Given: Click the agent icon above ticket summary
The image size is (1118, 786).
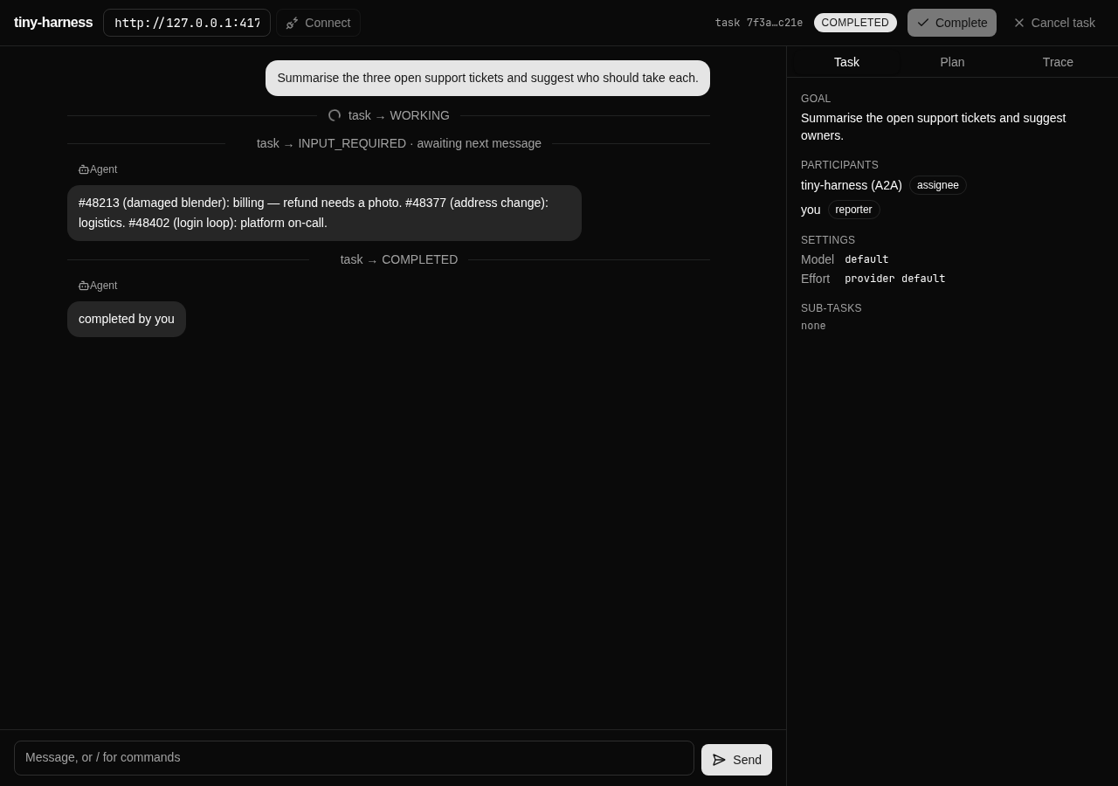Looking at the screenshot, I should 84,169.
